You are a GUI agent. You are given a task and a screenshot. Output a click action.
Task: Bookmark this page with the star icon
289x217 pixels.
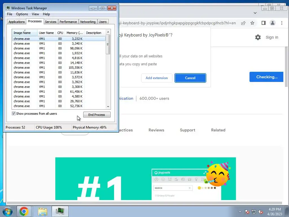click(252, 23)
